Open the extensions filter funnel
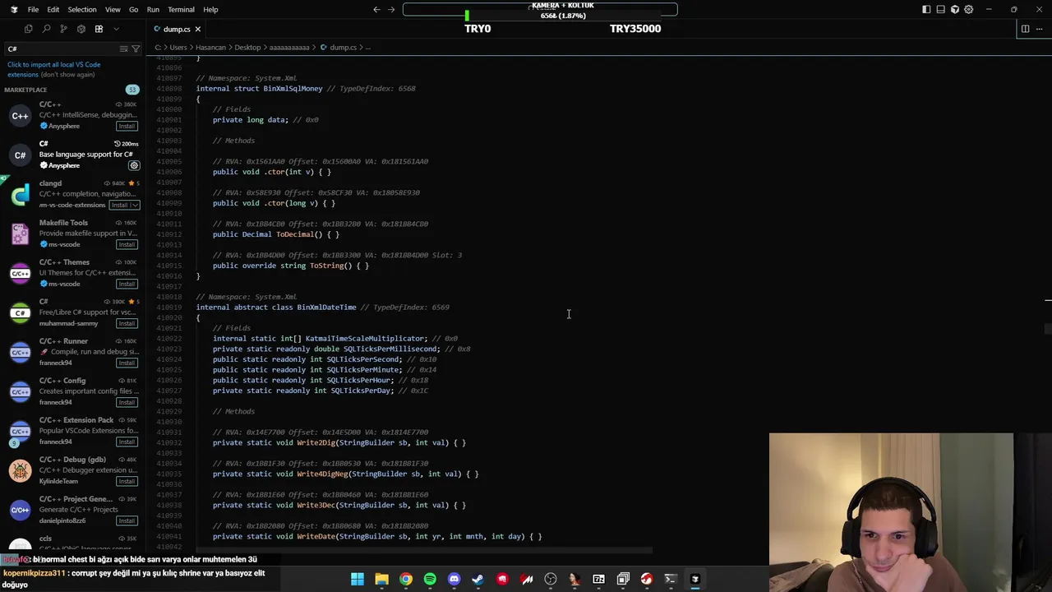Viewport: 1052px width, 592px height. pos(136,49)
